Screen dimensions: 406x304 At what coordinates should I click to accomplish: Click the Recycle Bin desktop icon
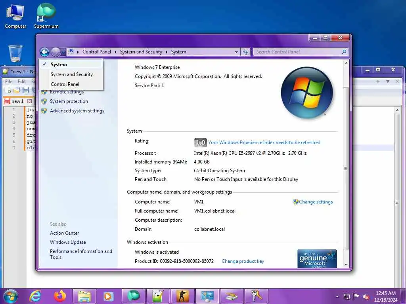click(x=15, y=53)
